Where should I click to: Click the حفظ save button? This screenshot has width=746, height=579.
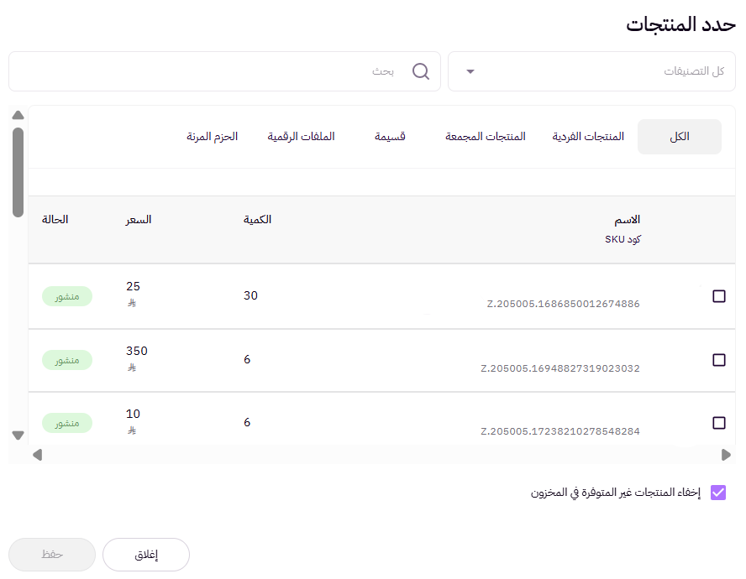point(52,555)
